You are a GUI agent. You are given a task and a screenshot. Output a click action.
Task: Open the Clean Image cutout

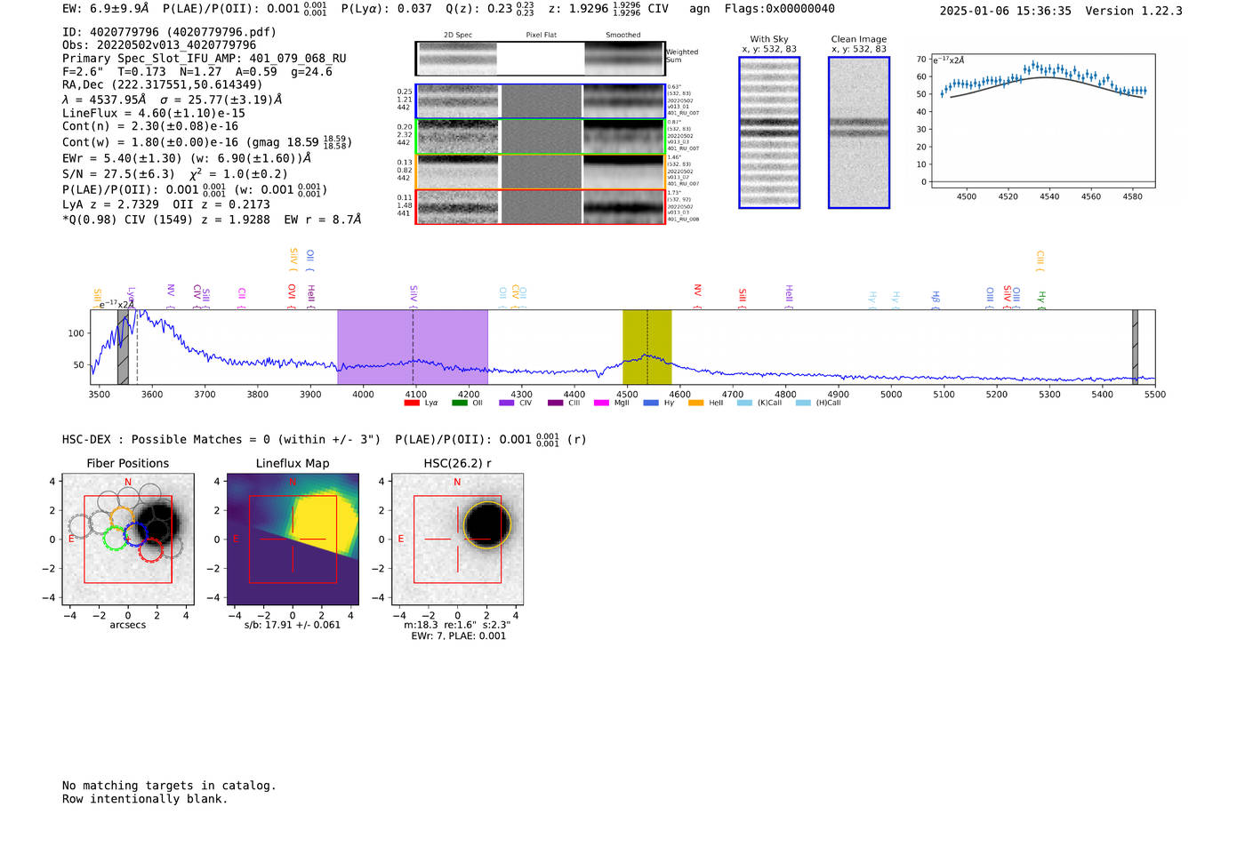pos(859,132)
